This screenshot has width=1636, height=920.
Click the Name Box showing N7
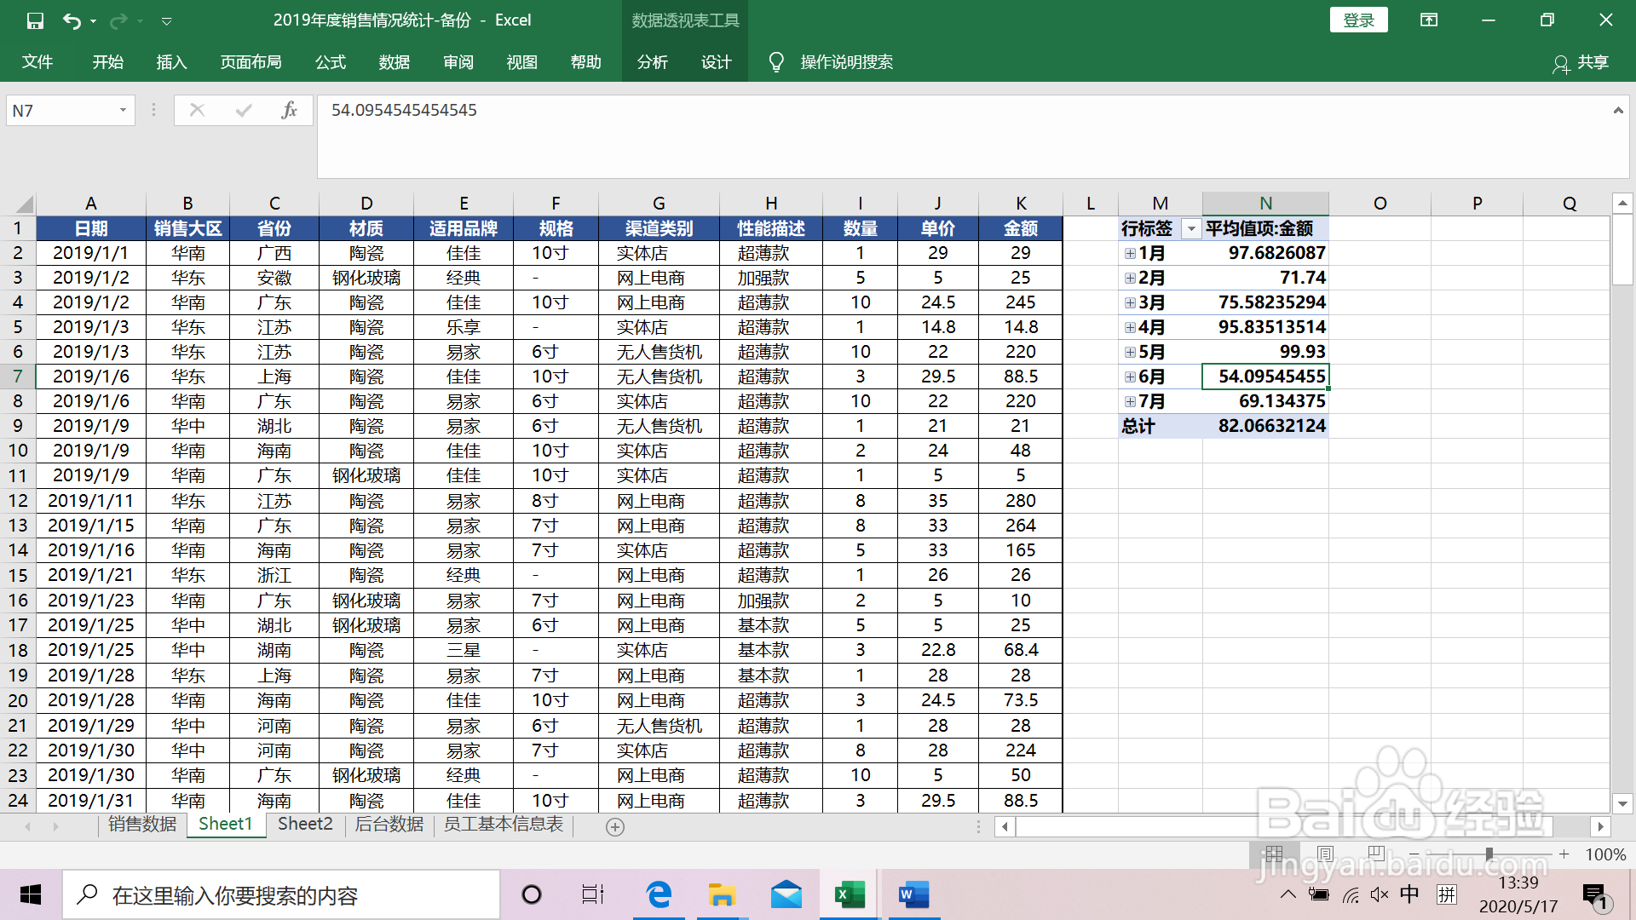click(x=61, y=111)
